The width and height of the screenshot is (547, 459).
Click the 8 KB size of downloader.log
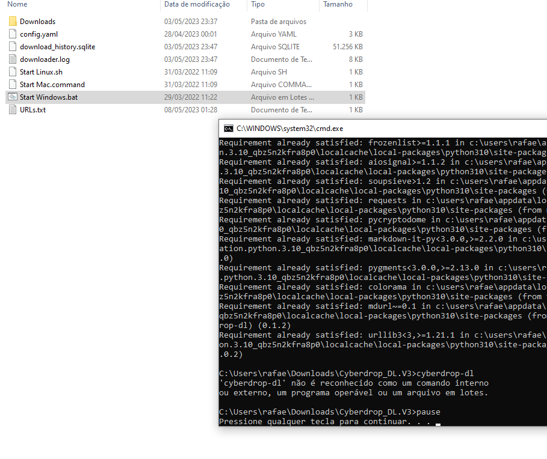(356, 59)
